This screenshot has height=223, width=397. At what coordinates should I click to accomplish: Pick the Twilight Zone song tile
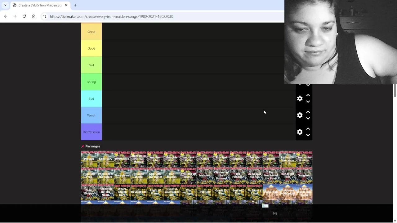(x=255, y=159)
